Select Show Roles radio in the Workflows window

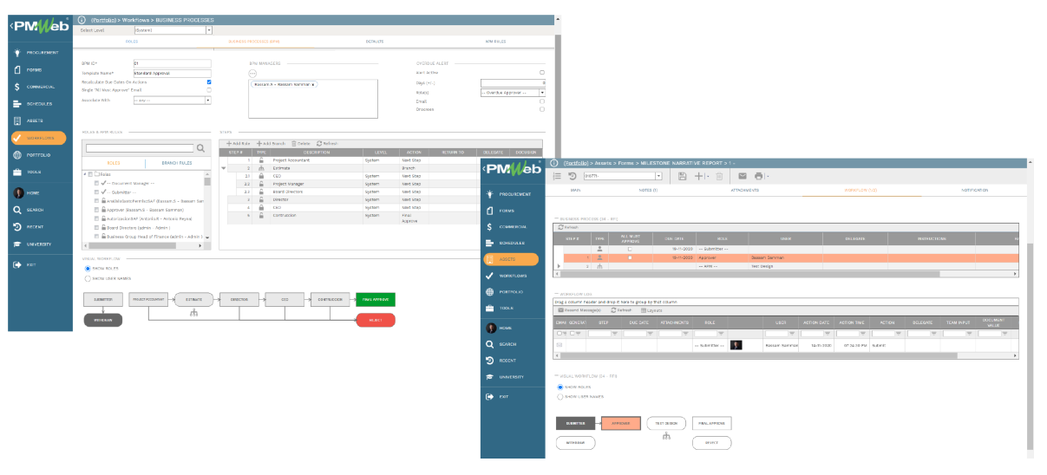pos(88,269)
